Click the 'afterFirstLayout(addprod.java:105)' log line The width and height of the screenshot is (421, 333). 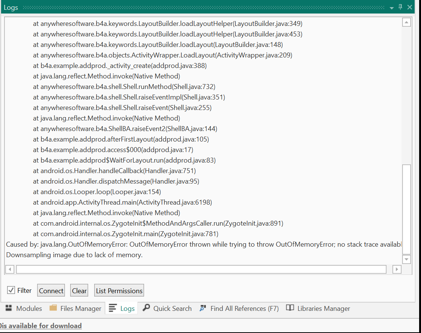coord(121,139)
